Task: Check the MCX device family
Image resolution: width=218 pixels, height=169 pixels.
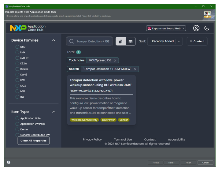Action: pos(17,86)
